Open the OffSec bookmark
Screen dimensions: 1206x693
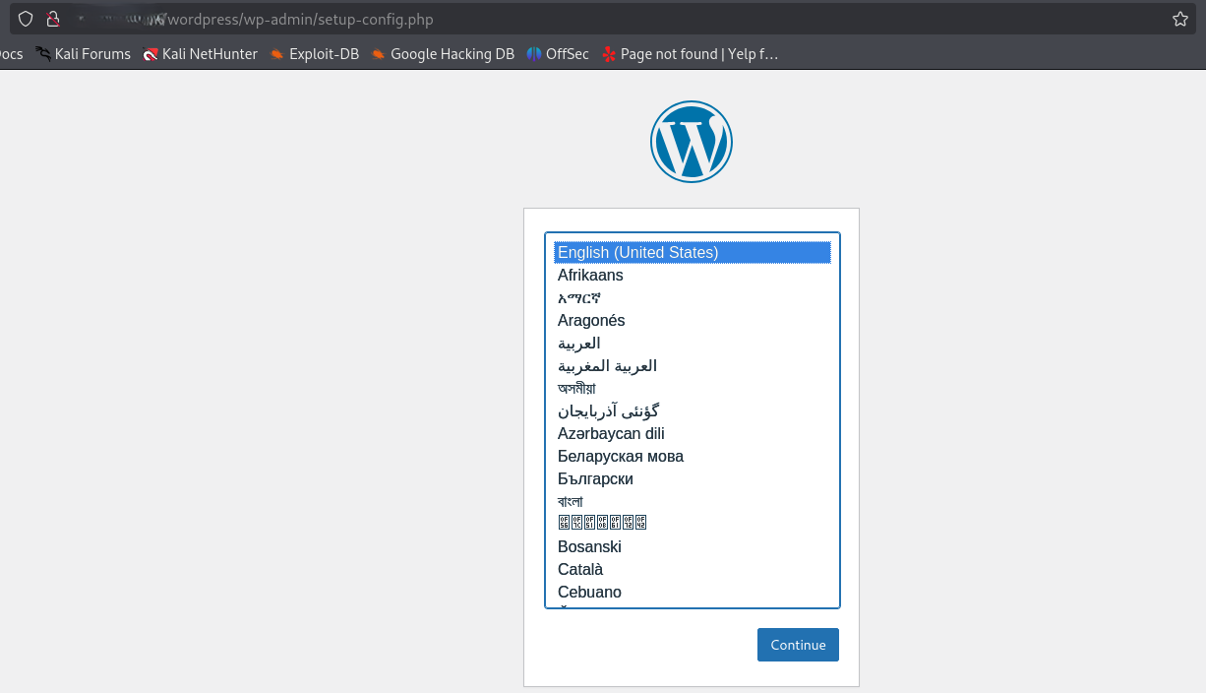tap(558, 54)
